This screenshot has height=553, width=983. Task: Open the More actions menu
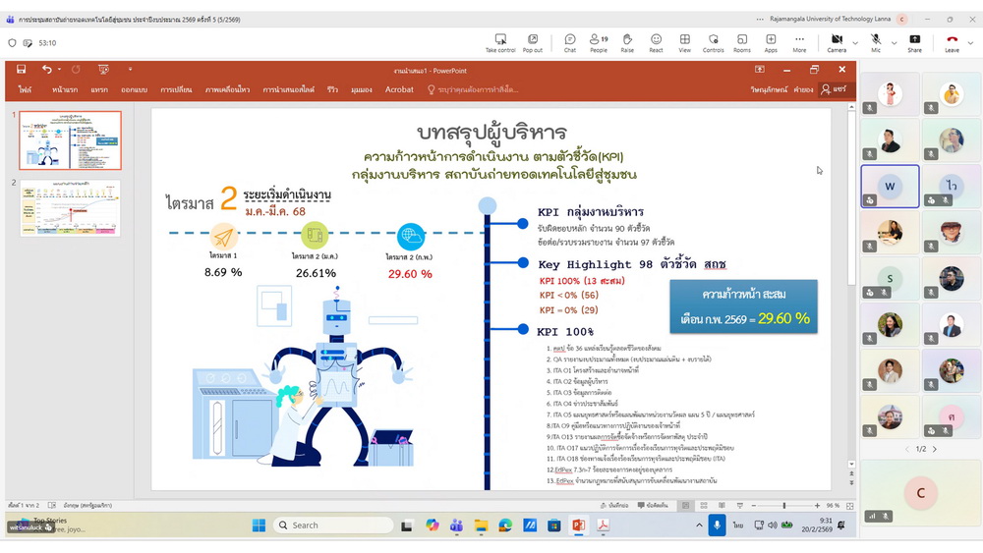[x=799, y=43]
